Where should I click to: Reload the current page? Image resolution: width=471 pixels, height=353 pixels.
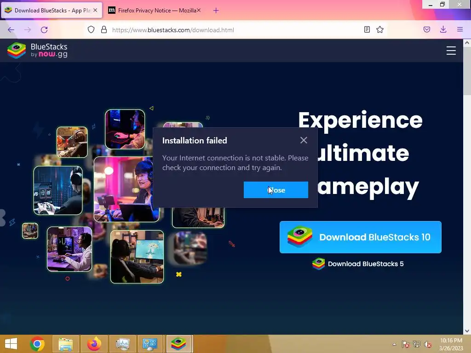pyautogui.click(x=44, y=30)
